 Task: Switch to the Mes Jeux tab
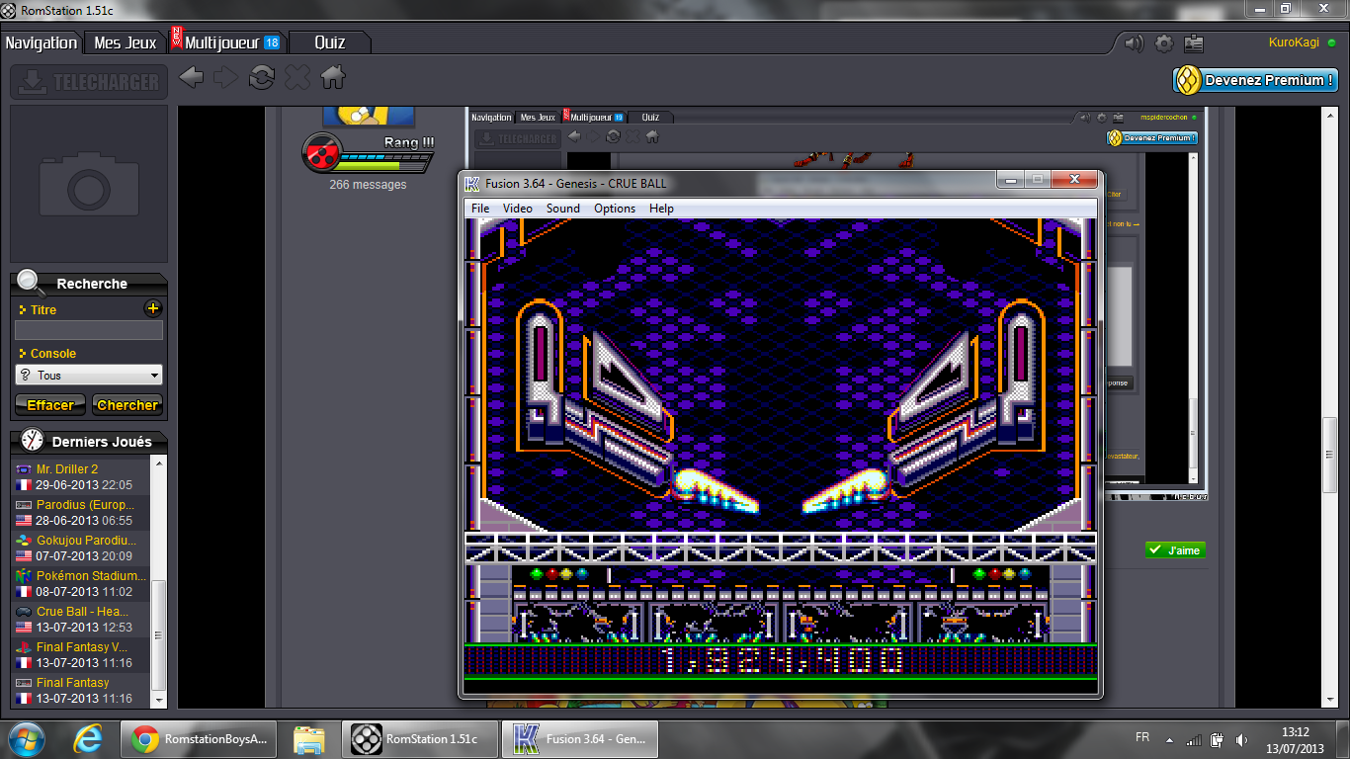126,42
